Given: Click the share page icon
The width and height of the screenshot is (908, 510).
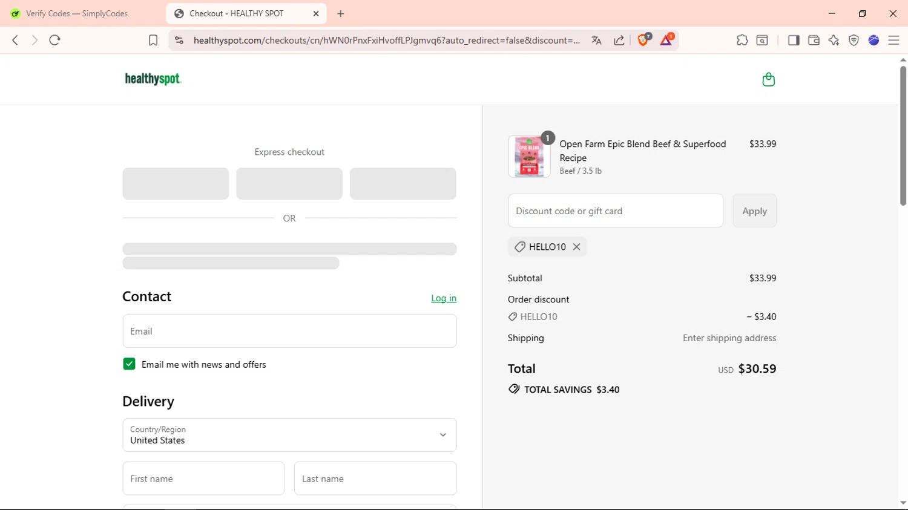Looking at the screenshot, I should point(619,41).
